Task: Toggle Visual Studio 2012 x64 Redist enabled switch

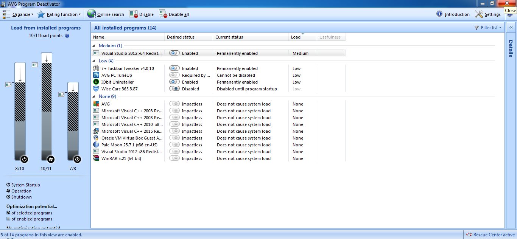Action: click(174, 53)
